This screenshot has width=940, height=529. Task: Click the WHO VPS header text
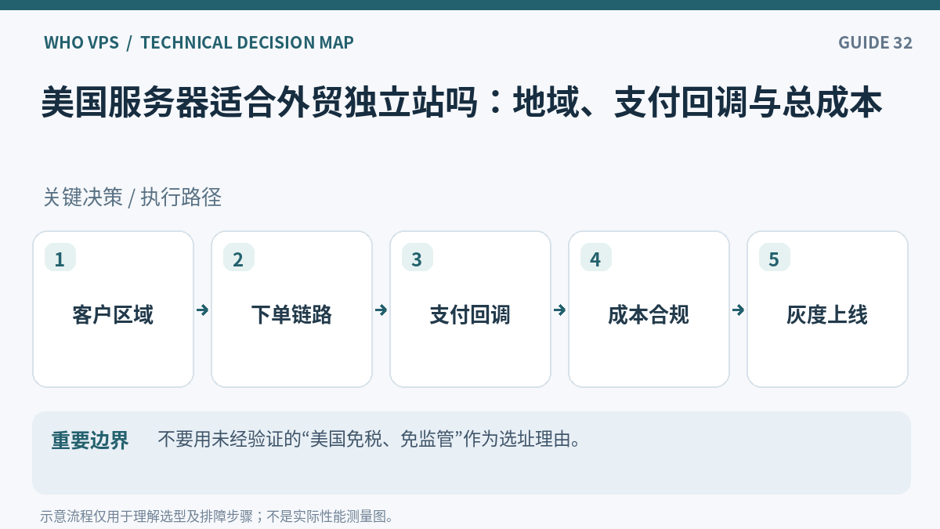click(81, 42)
